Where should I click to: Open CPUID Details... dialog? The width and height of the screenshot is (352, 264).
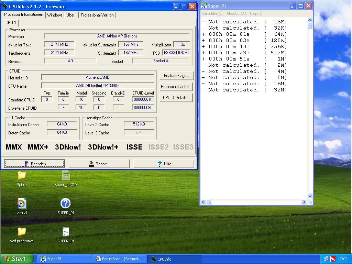(x=176, y=98)
